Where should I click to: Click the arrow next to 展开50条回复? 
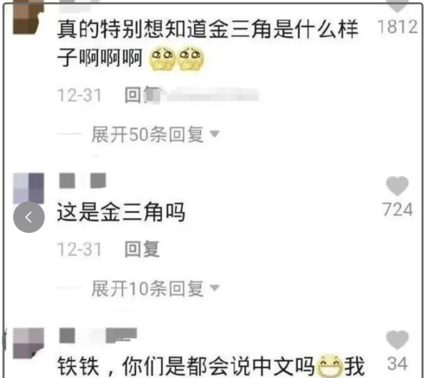pyautogui.click(x=215, y=134)
